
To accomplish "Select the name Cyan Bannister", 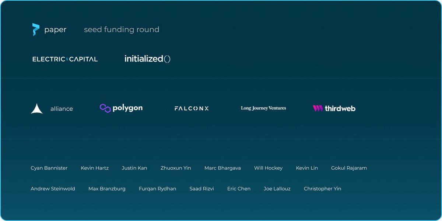I will (49, 168).
